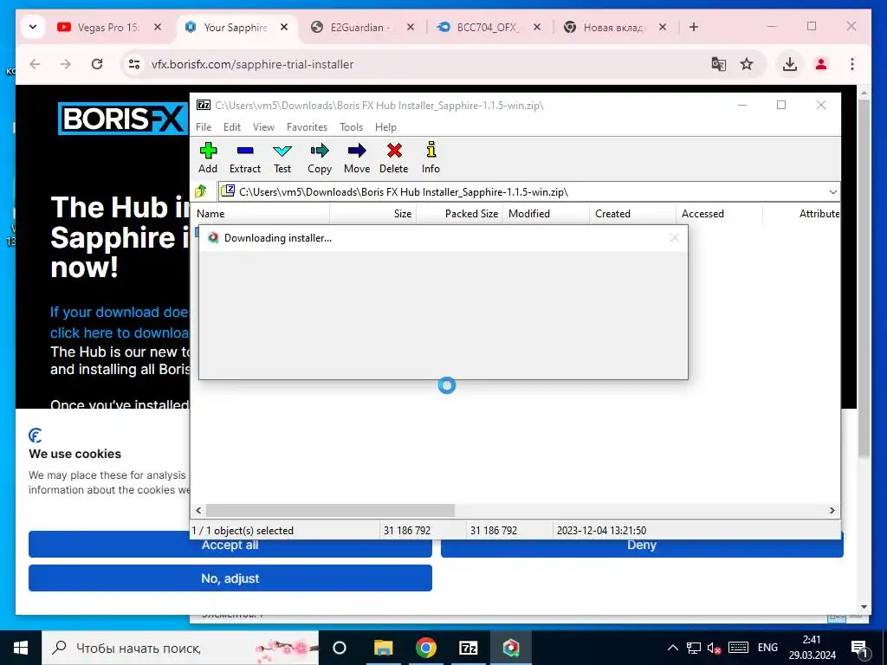Click the Windows taskbar search box

[x=180, y=648]
